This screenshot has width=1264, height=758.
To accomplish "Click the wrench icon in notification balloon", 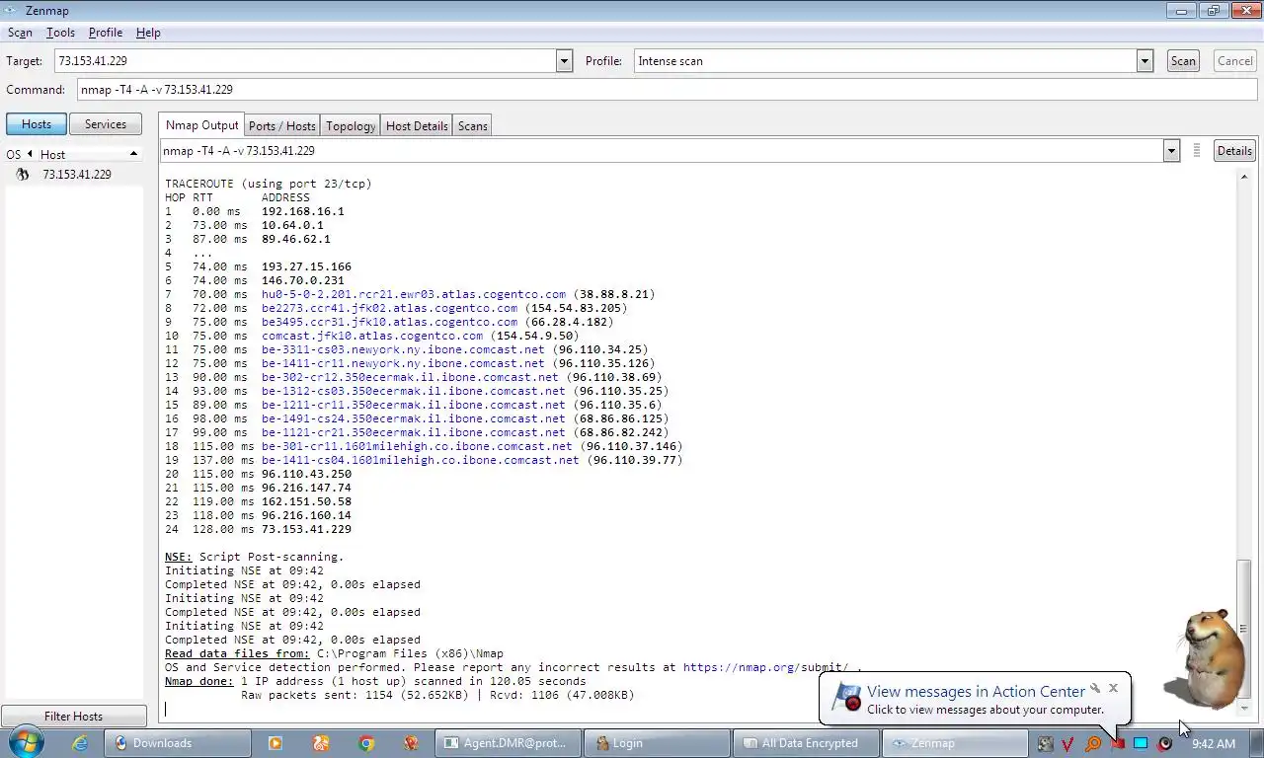I will tap(1095, 688).
